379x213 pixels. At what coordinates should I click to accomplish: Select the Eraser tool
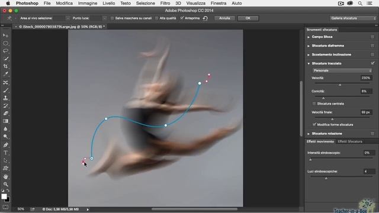pos(5,113)
